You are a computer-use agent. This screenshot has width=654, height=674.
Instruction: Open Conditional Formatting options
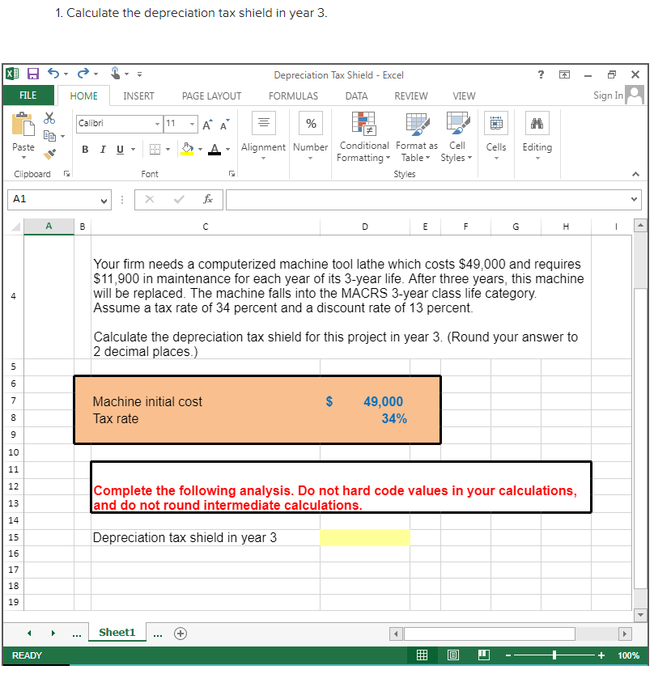(x=363, y=137)
